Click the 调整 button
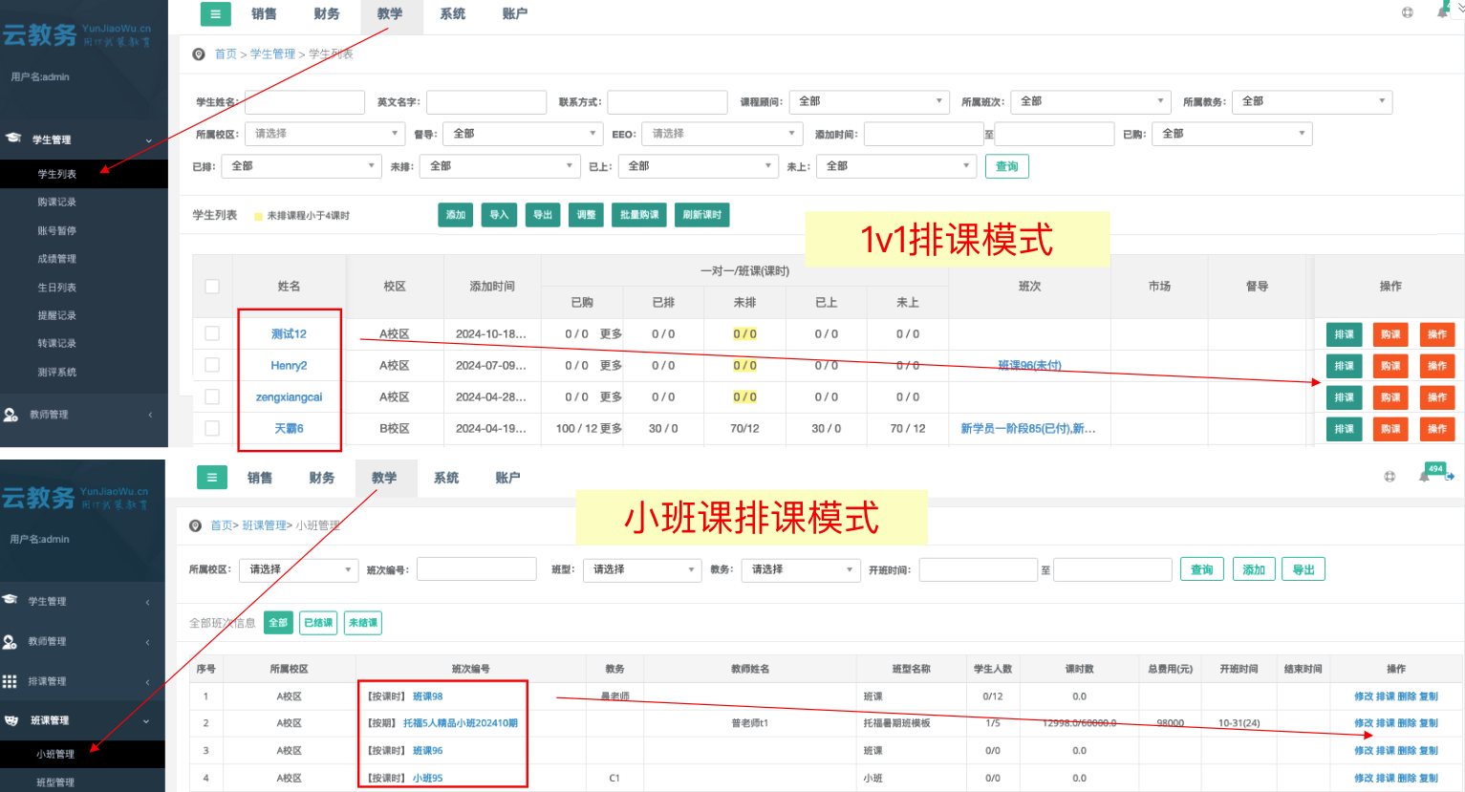This screenshot has height=792, width=1465. tap(586, 215)
